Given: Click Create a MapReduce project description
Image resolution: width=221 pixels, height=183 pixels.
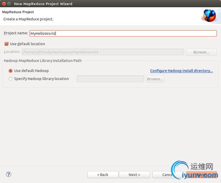Looking at the screenshot, I should tap(28, 19).
